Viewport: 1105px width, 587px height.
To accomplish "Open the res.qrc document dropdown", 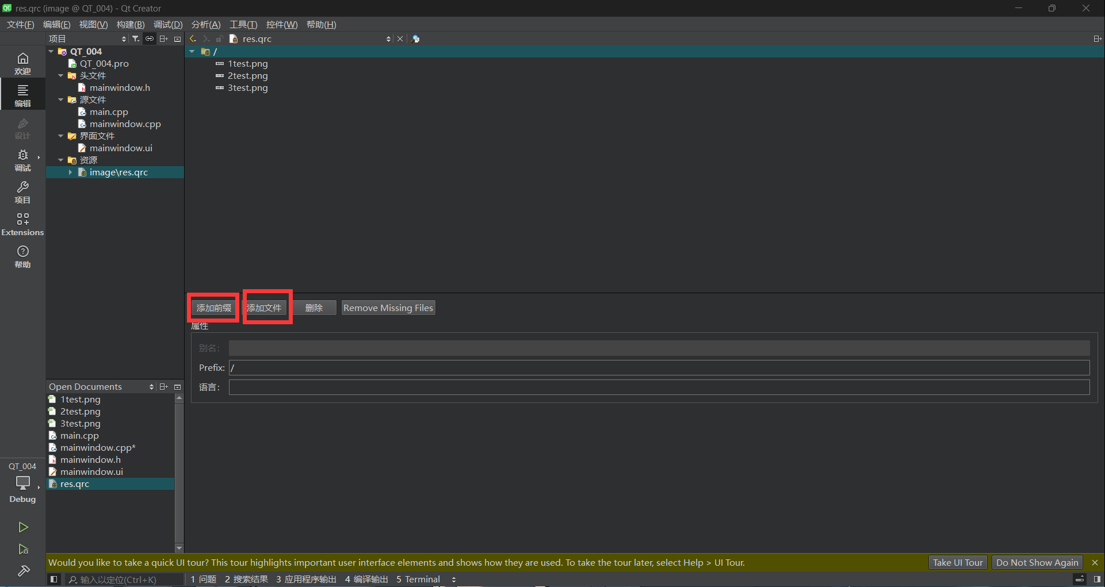I will pos(388,39).
